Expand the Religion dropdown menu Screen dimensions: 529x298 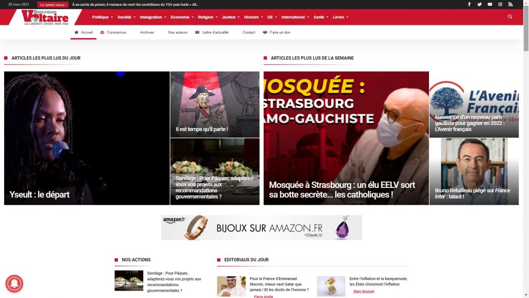pyautogui.click(x=207, y=17)
